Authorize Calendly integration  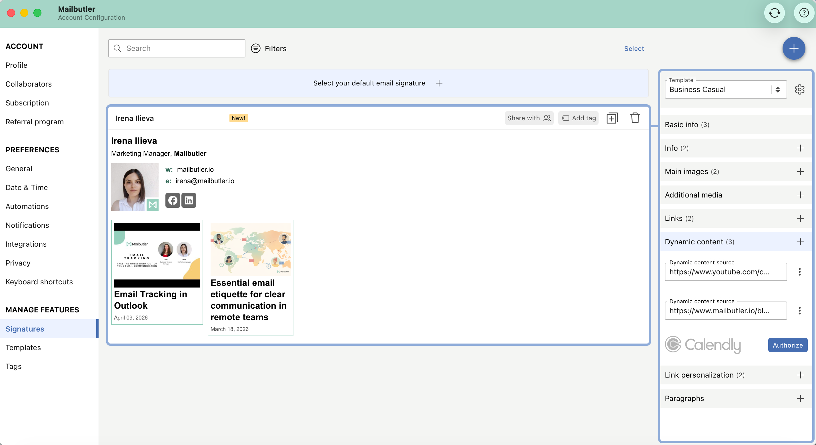787,345
